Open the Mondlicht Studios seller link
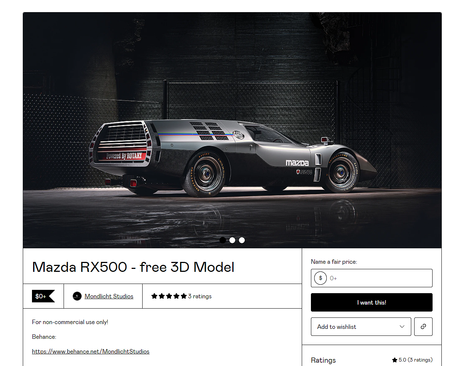This screenshot has width=473, height=366. (109, 296)
